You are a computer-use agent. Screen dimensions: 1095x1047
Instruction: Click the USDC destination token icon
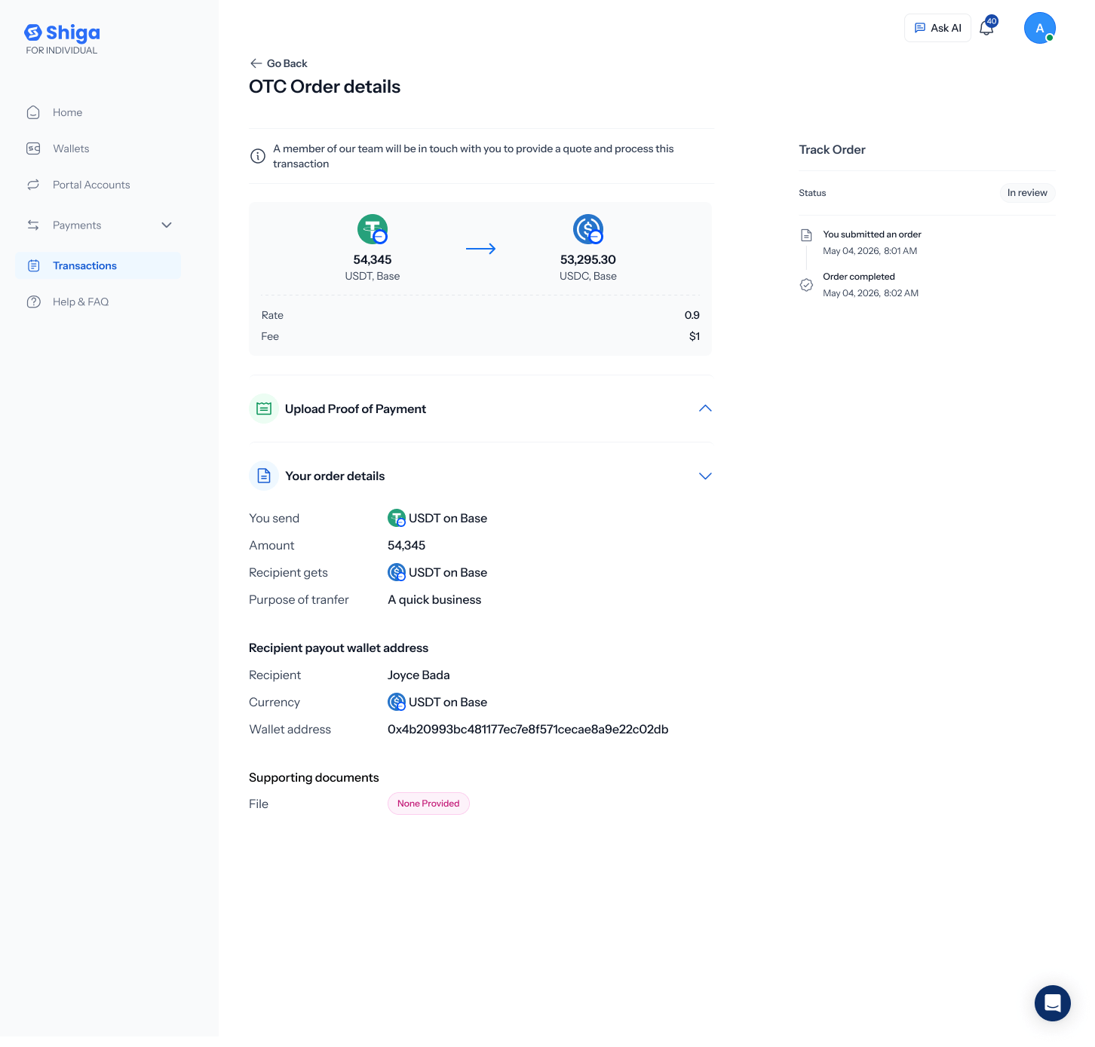pos(588,229)
